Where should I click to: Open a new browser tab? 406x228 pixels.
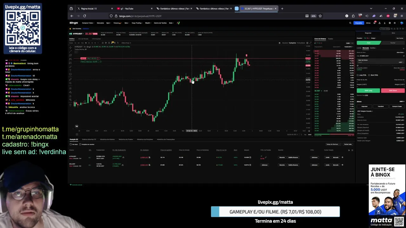(282, 9)
